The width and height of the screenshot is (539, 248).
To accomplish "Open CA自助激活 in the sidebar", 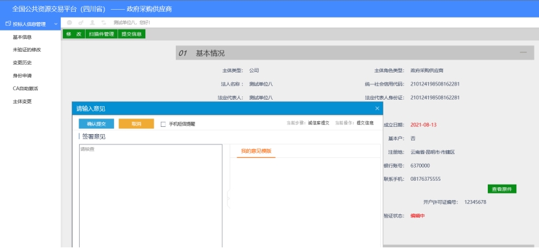I will pos(25,89).
